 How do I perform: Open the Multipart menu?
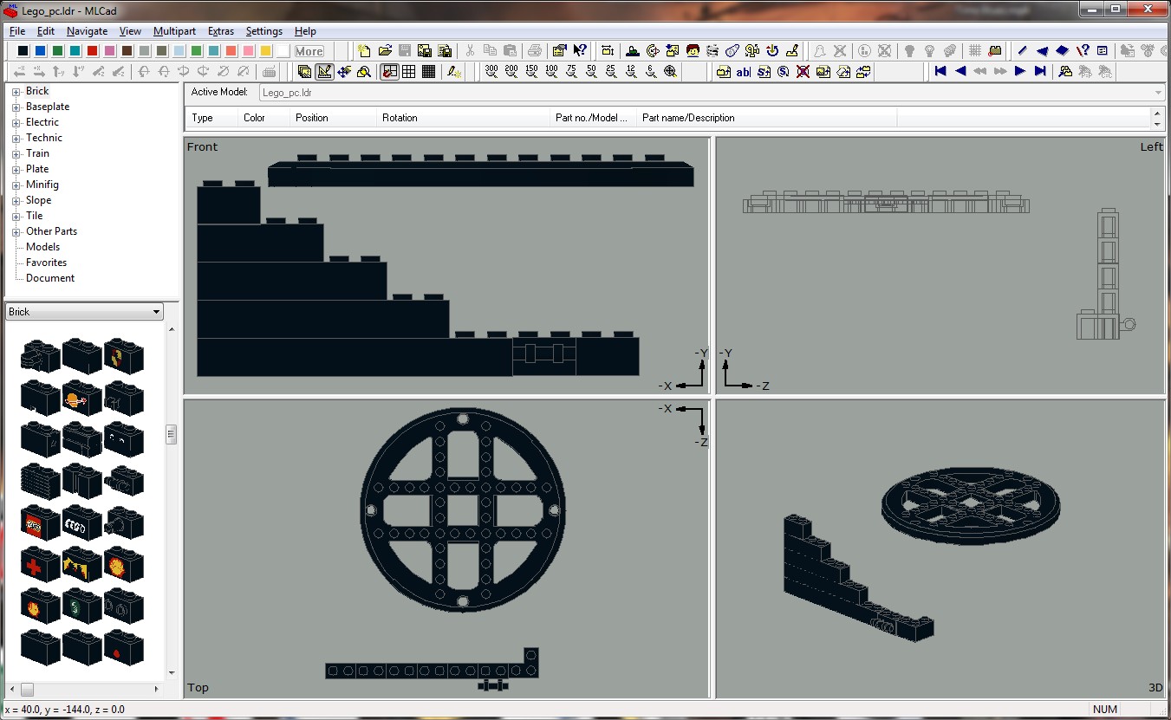(x=174, y=30)
